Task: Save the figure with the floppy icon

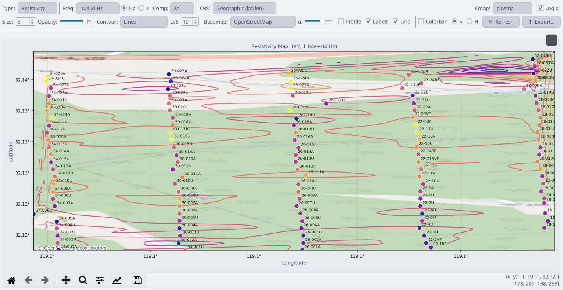Action: pos(137,280)
